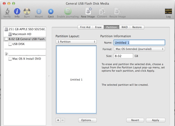The height and width of the screenshot is (126, 175).
Task: Click the Verify microscope icon
Action: coord(7,11)
